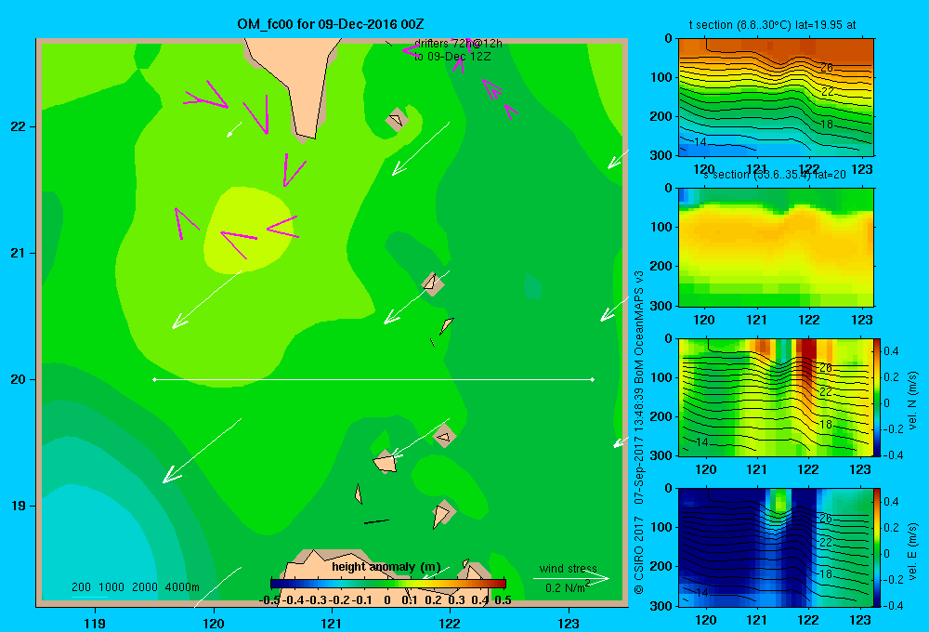929x632 pixels.
Task: Click longitude label 121 below main map
Action: [332, 623]
